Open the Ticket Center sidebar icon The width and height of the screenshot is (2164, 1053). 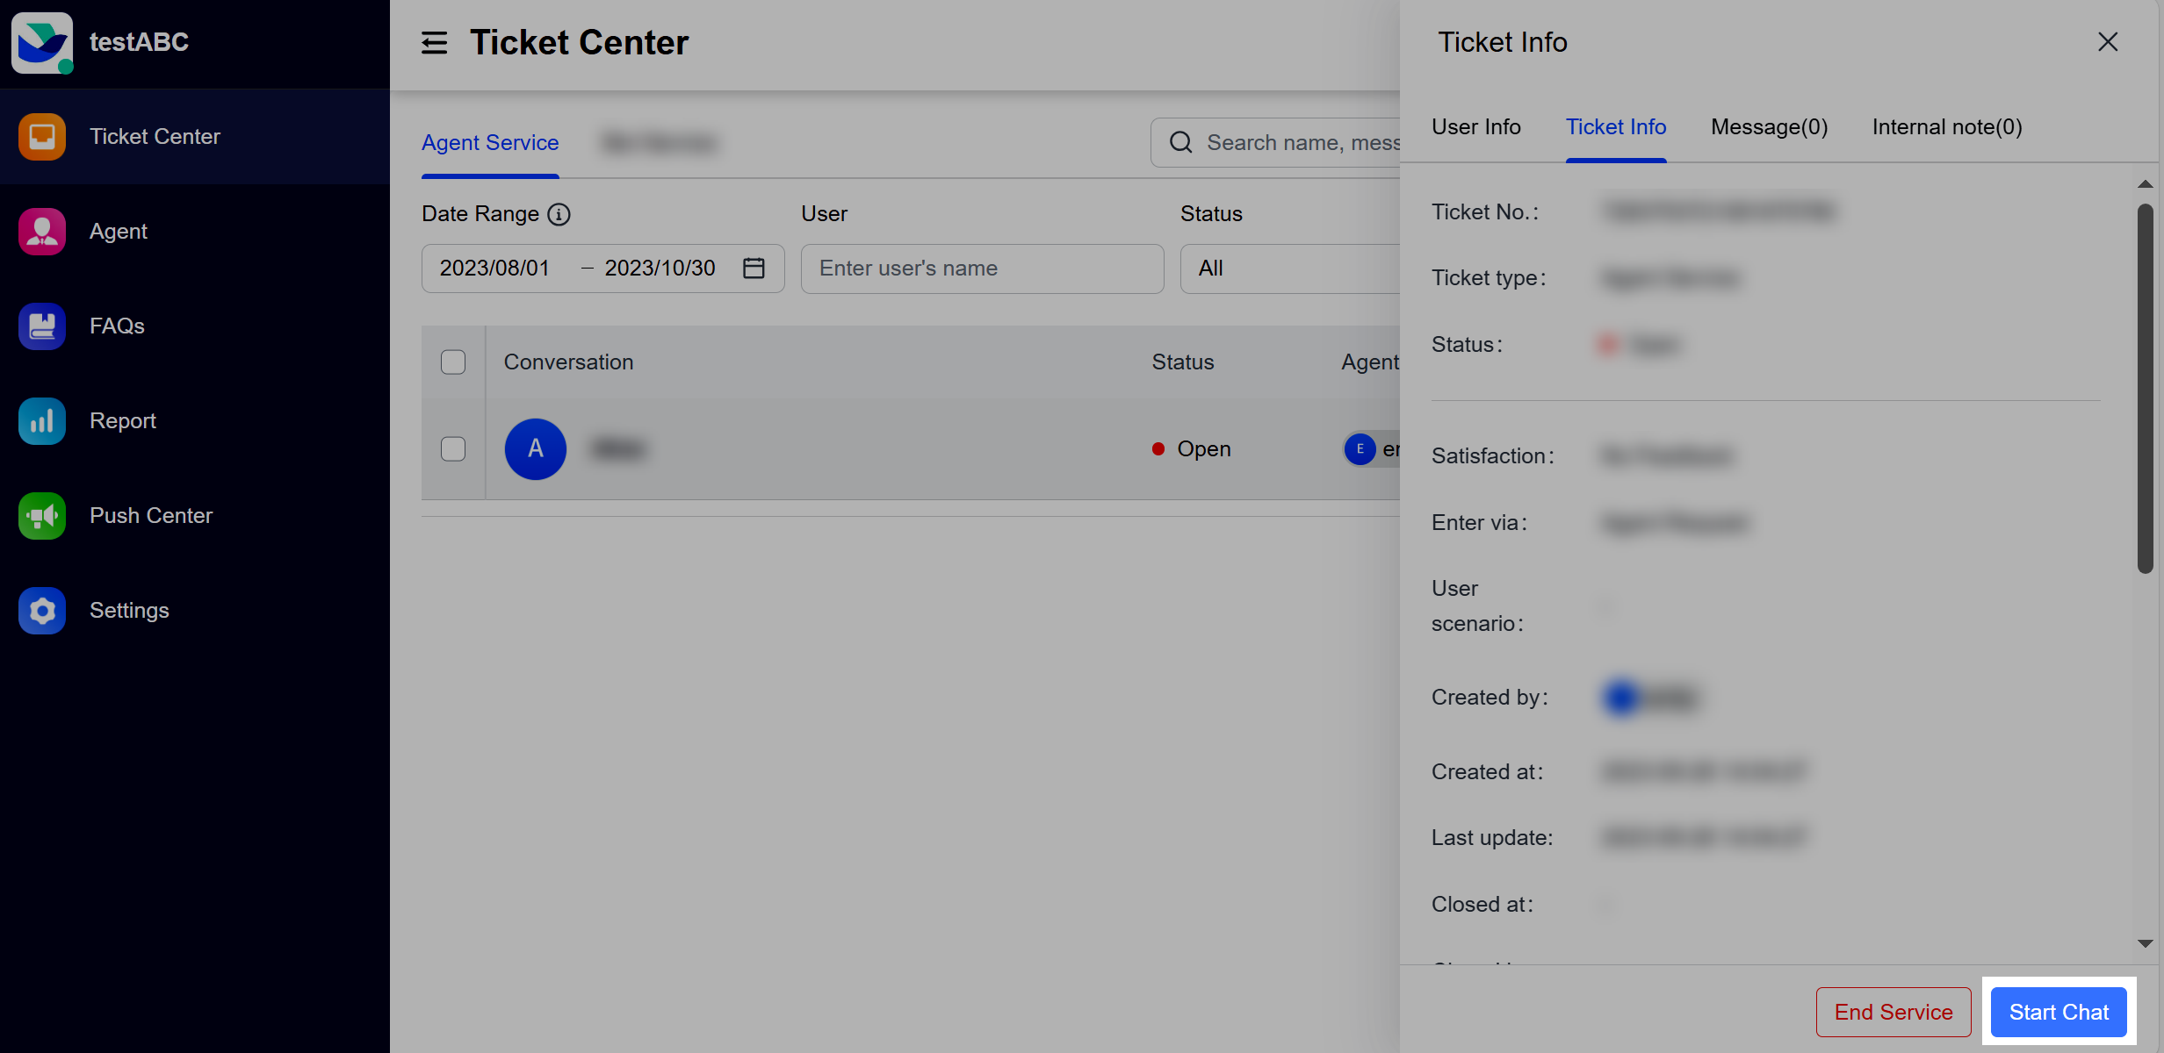(x=41, y=136)
